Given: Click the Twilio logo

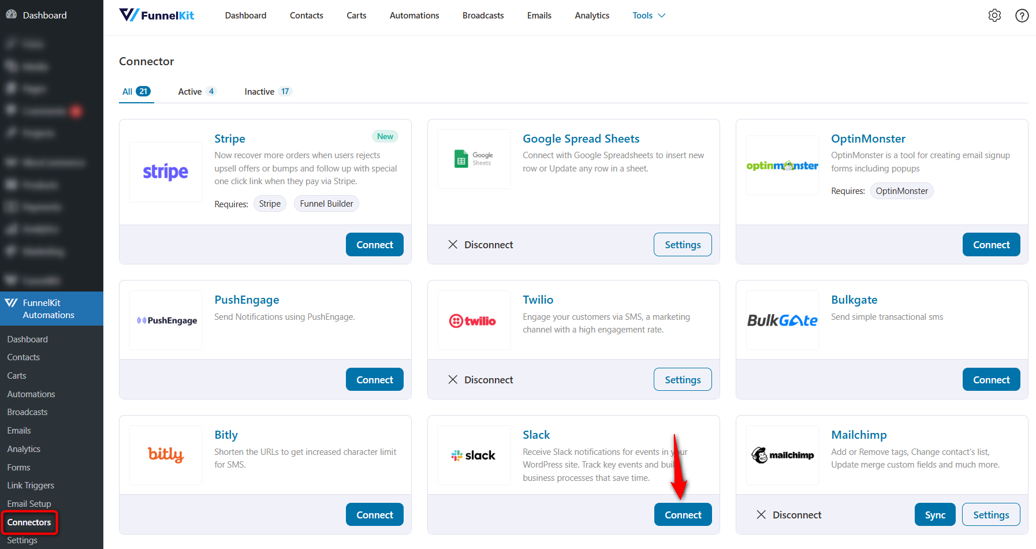Looking at the screenshot, I should [474, 320].
